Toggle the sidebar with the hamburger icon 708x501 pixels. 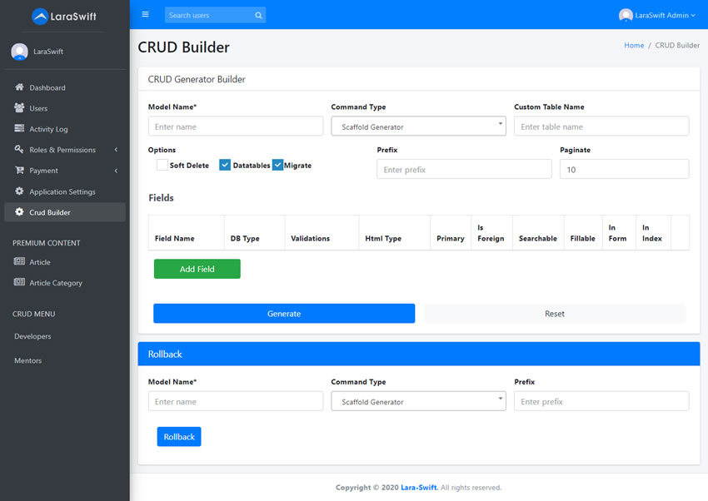145,13
